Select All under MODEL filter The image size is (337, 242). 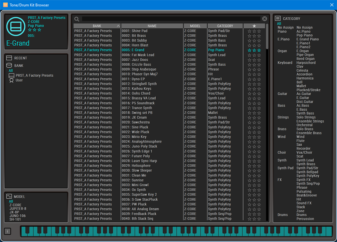click(x=11, y=201)
